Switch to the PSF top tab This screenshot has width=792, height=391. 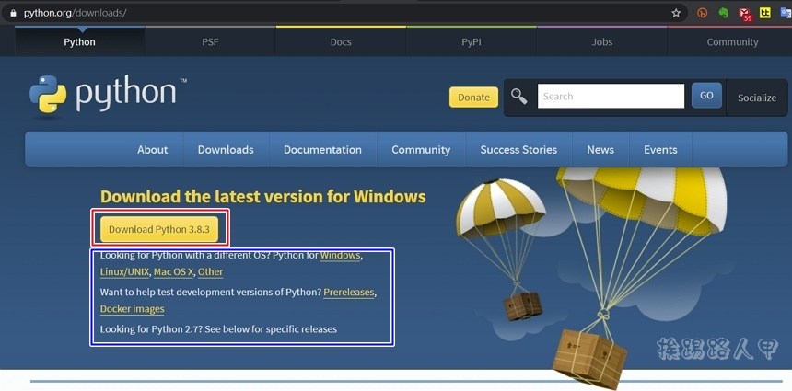210,42
